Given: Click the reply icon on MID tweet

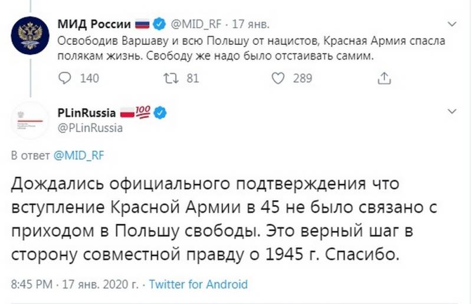Looking at the screenshot, I should click(x=64, y=78).
